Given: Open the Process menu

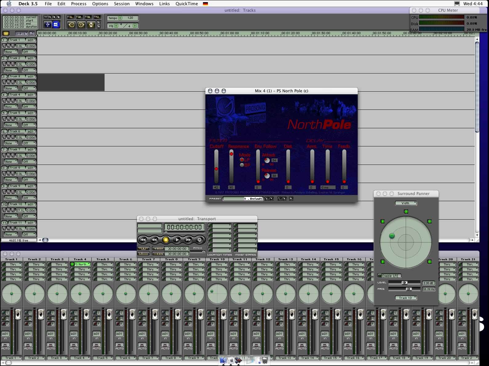Looking at the screenshot, I should pyautogui.click(x=79, y=4).
